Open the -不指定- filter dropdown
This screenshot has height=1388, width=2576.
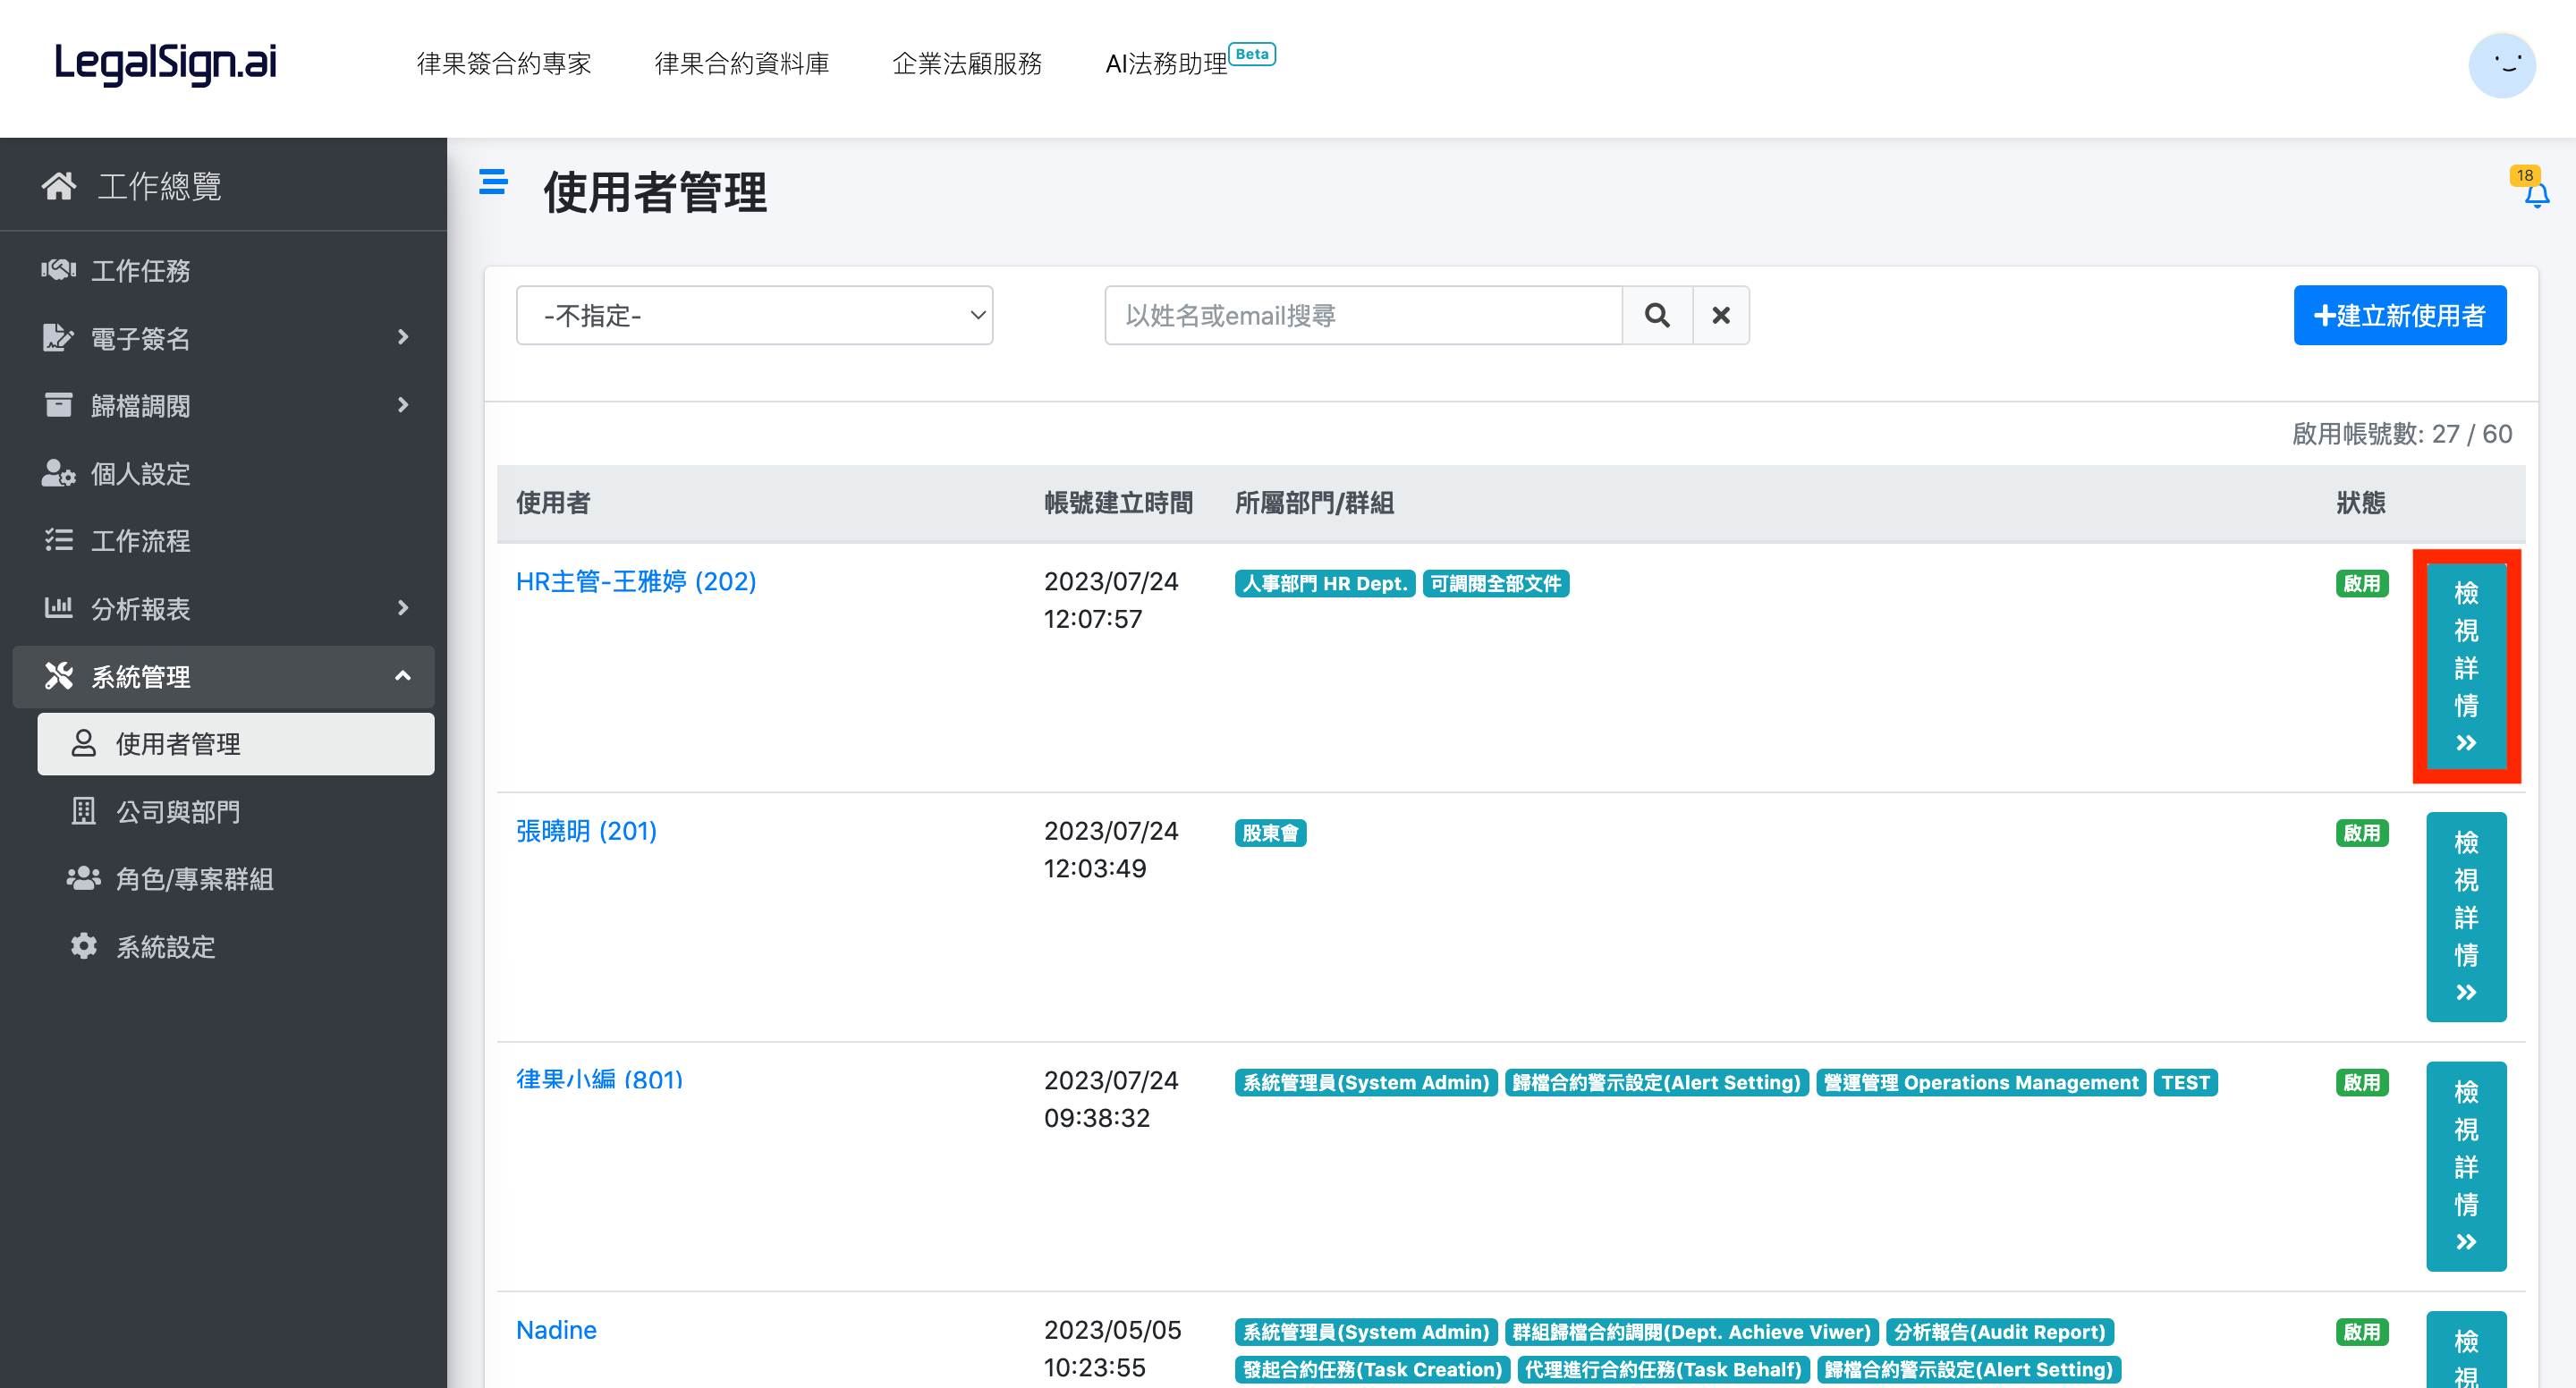click(x=754, y=315)
